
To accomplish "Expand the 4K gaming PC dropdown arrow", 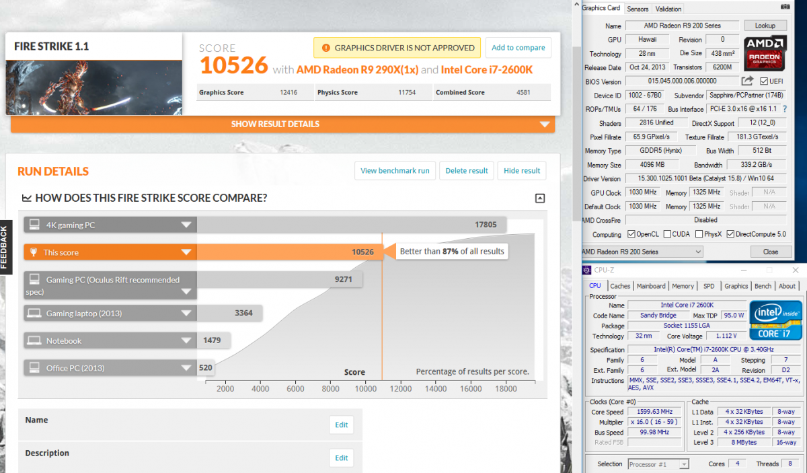I will [x=186, y=225].
